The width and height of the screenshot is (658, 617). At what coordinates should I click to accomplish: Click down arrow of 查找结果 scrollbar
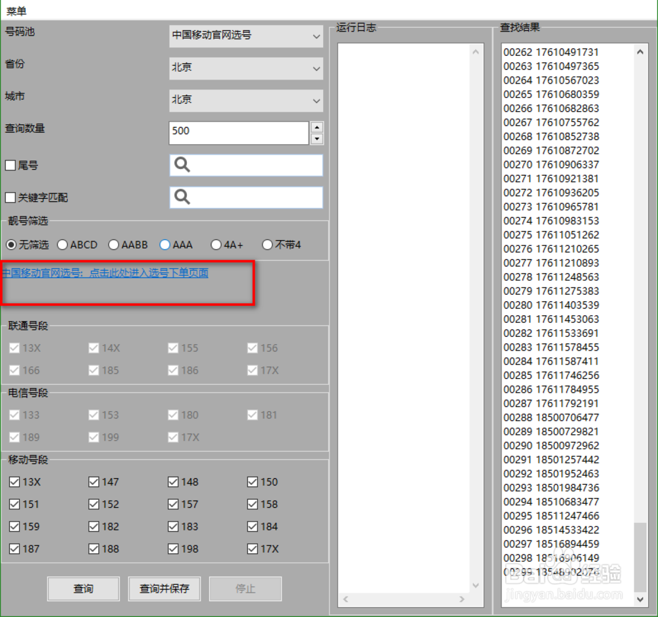pos(640,599)
